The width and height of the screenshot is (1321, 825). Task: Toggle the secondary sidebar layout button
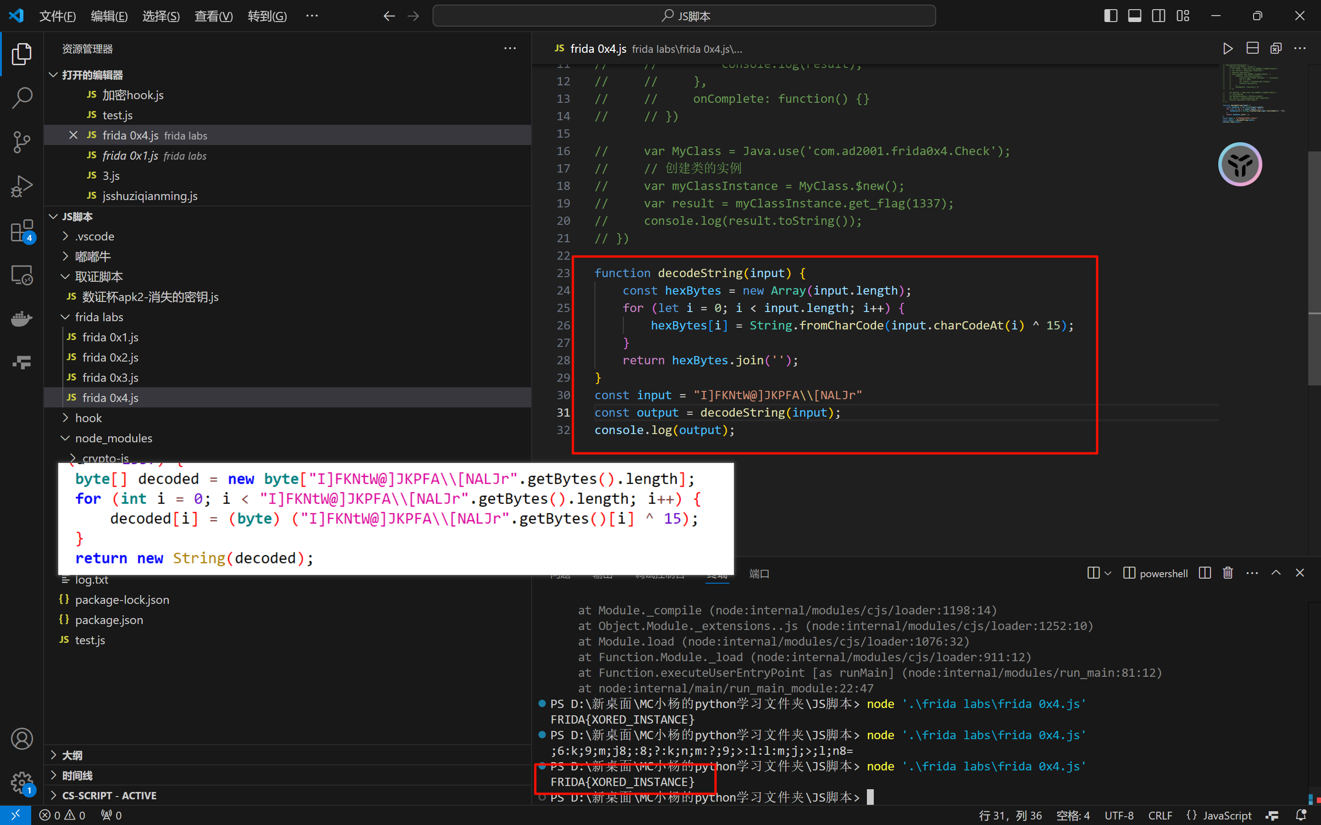[x=1159, y=16]
